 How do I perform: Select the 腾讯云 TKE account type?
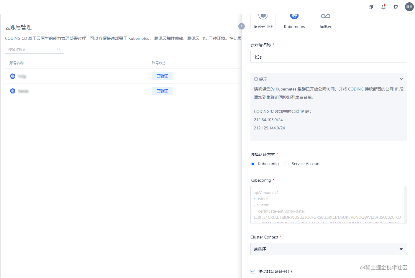[x=263, y=22]
